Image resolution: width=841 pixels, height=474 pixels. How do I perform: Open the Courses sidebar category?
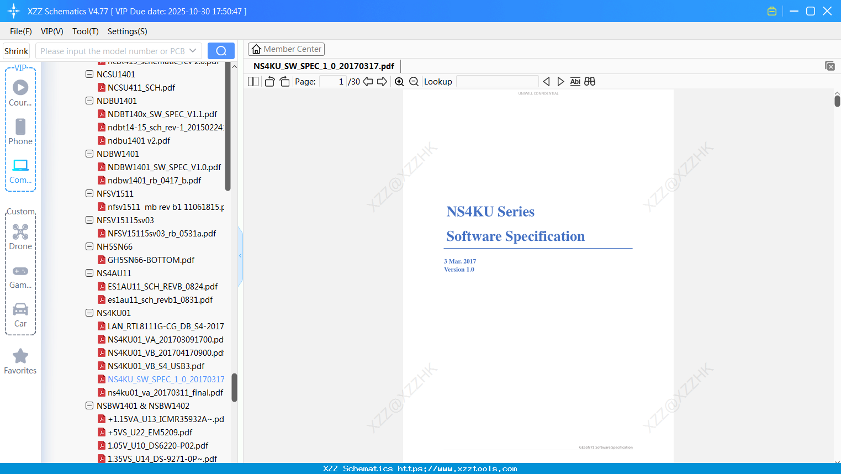[20, 93]
